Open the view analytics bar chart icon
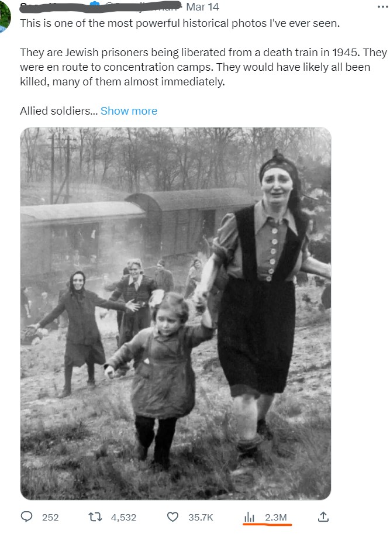The image size is (390, 534). (x=249, y=517)
